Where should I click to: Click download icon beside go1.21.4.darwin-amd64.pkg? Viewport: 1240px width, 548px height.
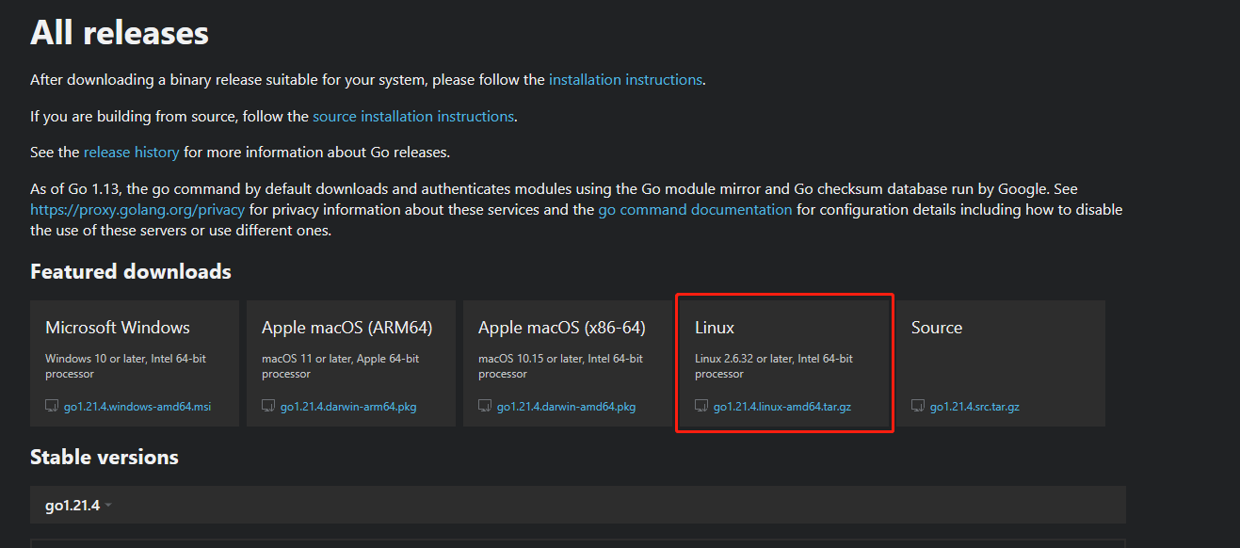pos(485,407)
